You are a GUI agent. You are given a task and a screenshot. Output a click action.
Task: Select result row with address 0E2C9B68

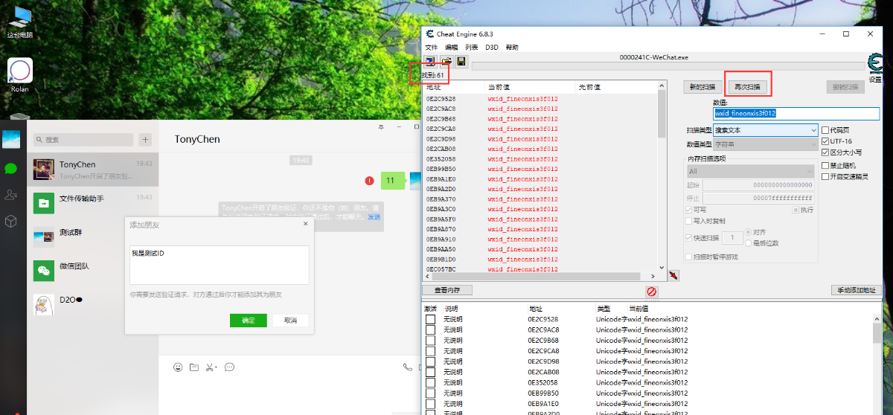point(540,119)
